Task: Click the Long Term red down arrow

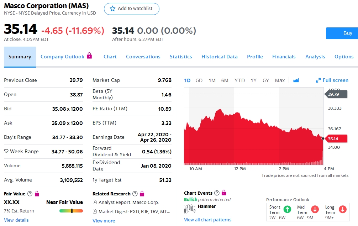Action: tap(343, 209)
